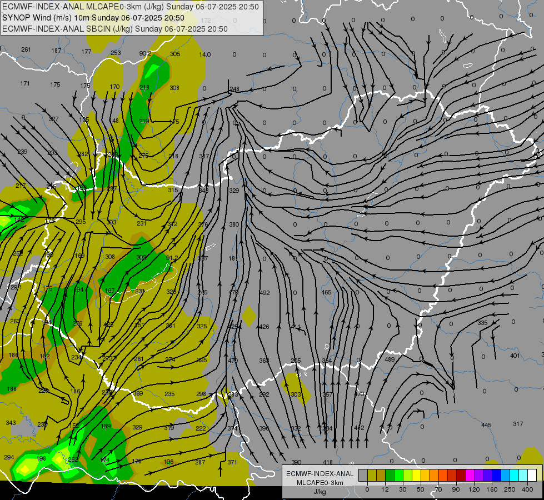Click the map value '492'
Viewport: 544px width, 500px height.
click(x=264, y=293)
